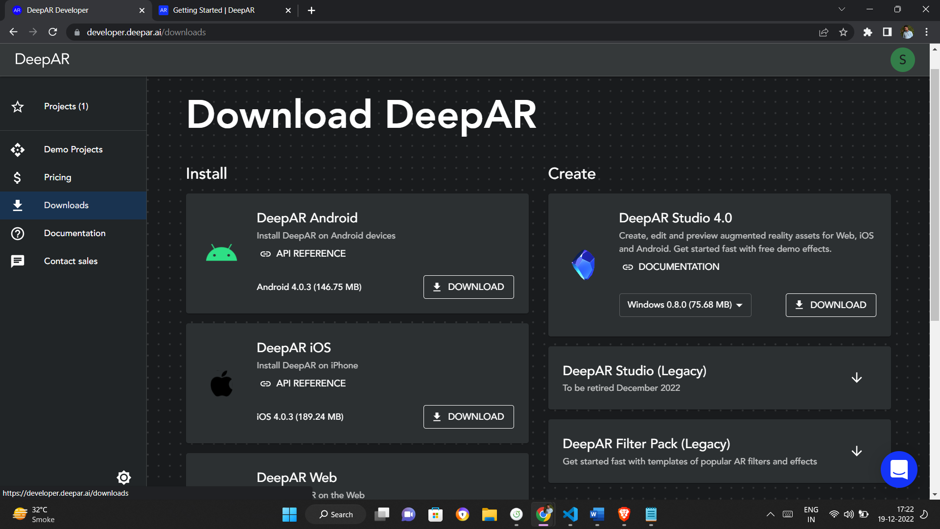The height and width of the screenshot is (529, 940).
Task: Download DeepAR Android SDK
Action: coord(469,287)
